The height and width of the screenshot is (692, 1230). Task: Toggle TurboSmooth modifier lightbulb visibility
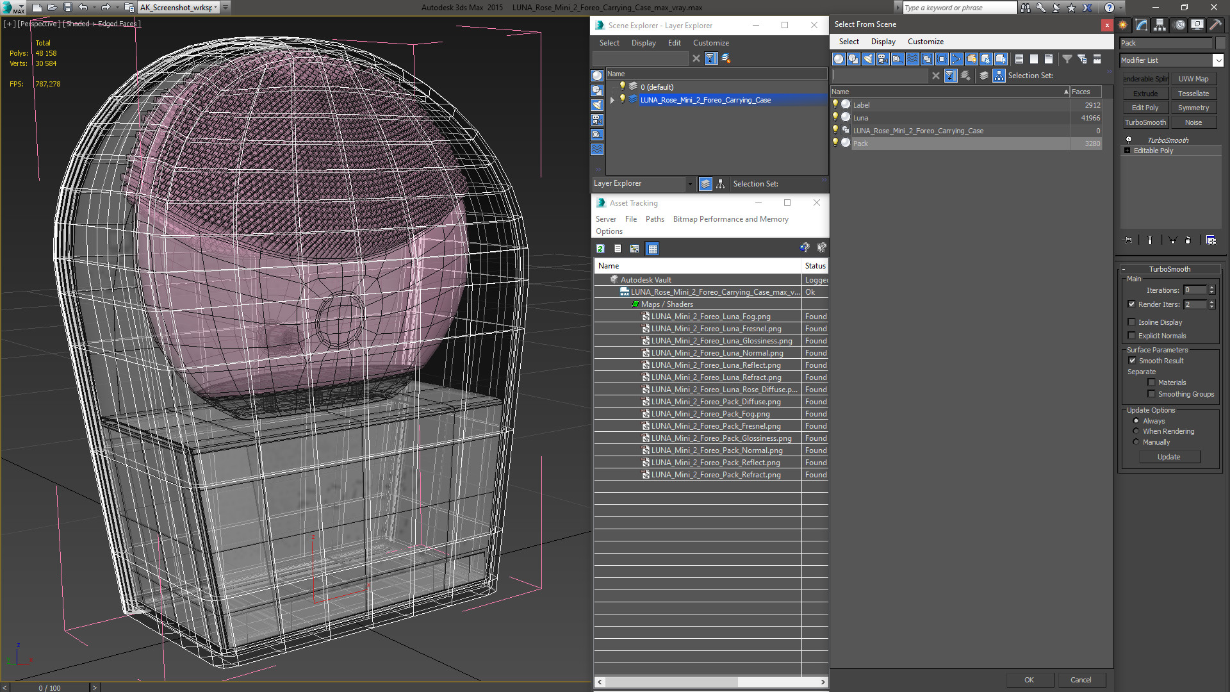tap(1129, 140)
